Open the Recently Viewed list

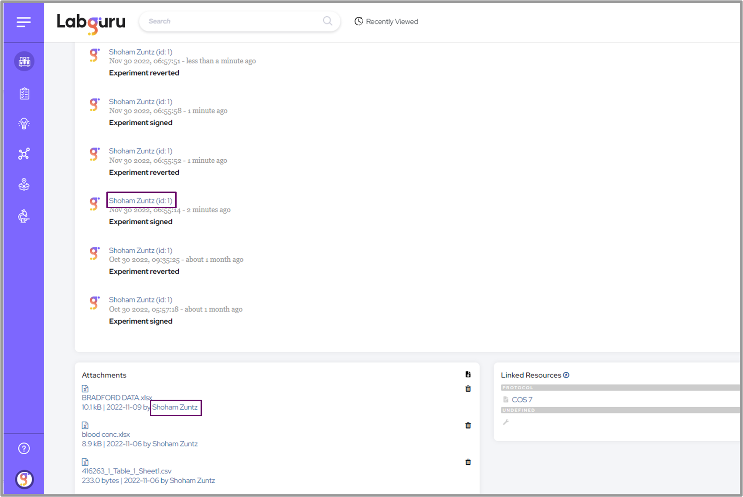[x=386, y=21]
